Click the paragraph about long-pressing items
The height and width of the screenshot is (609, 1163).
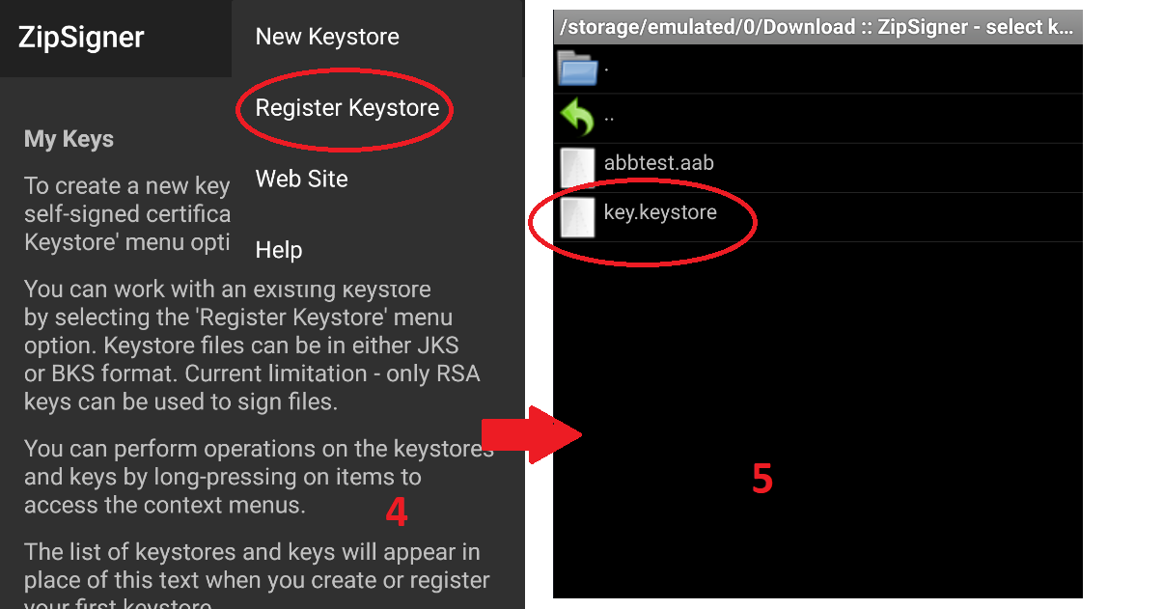pos(253,477)
